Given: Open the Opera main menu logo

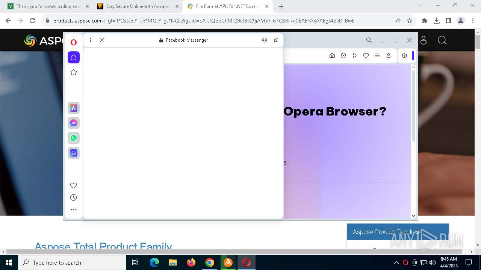Looking at the screenshot, I should tap(74, 42).
